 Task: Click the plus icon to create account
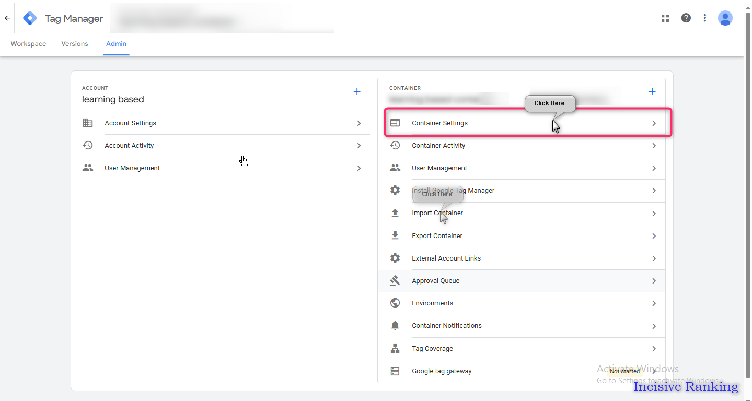tap(357, 91)
